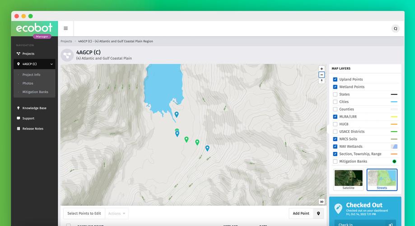Click the hamburger menu icon

65,28
